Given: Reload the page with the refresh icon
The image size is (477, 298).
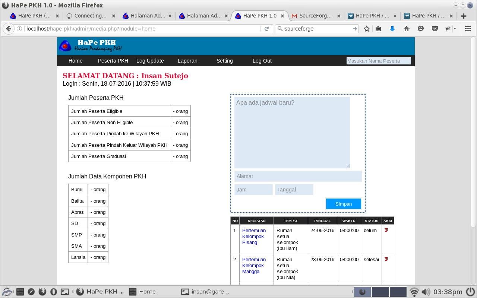Looking at the screenshot, I should tap(266, 28).
